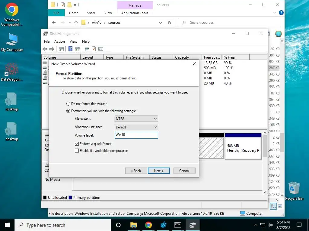Click the taskbar clock showing 5:54 PM
Screen dimensions: 309x231
[x=283, y=225]
